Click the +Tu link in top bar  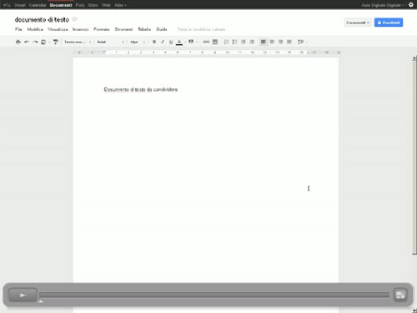point(7,5)
